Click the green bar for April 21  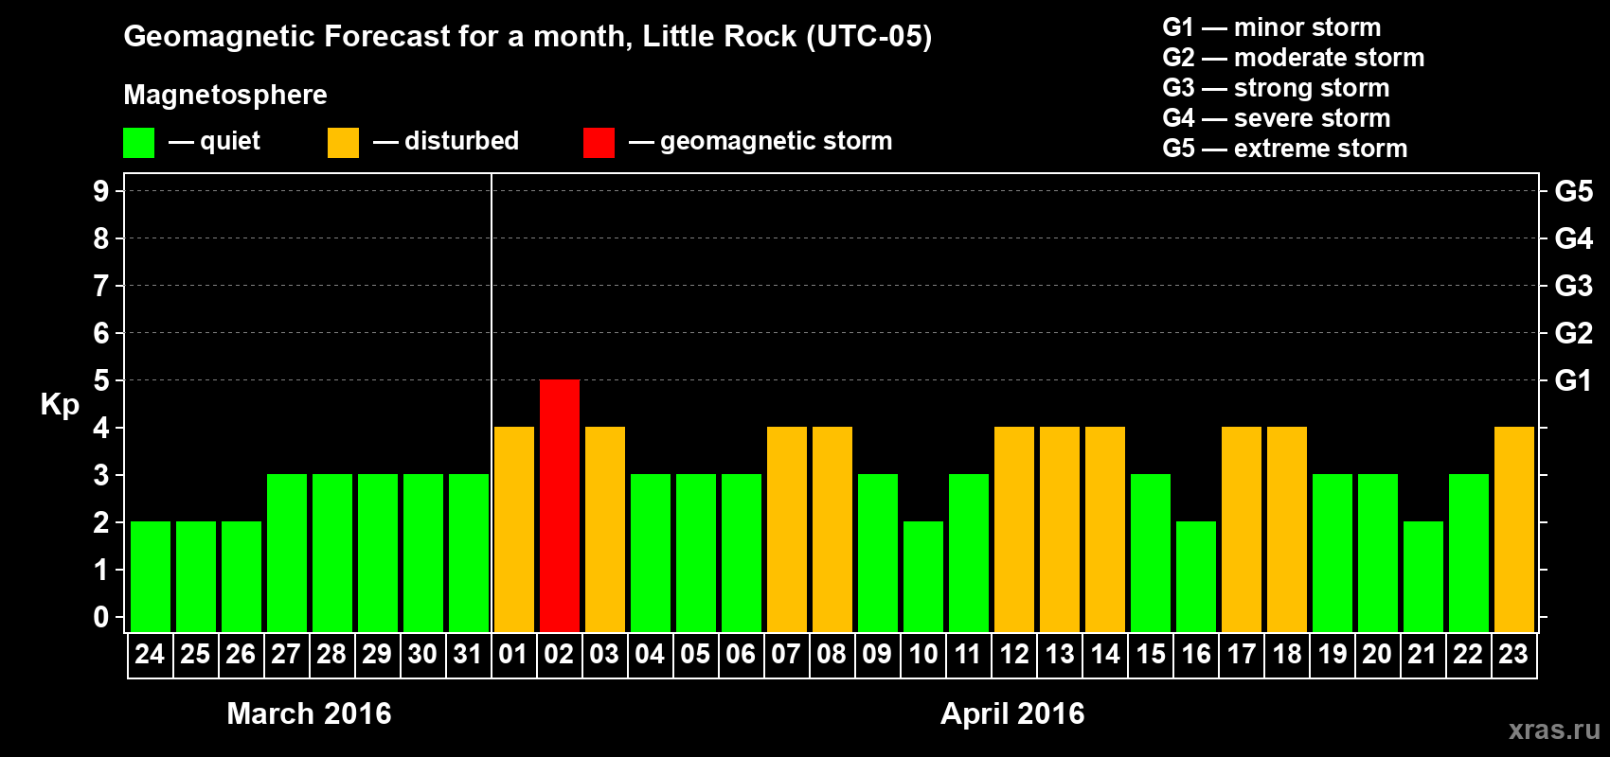click(1423, 577)
